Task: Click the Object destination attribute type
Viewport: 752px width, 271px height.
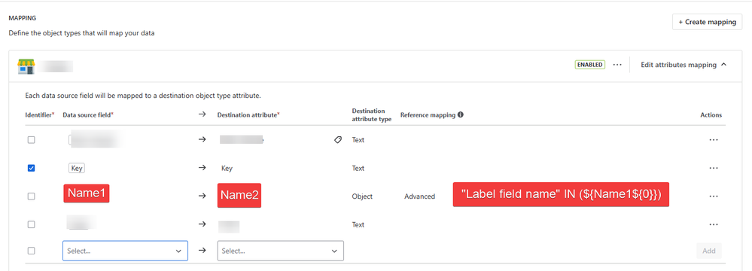Action: coord(362,196)
